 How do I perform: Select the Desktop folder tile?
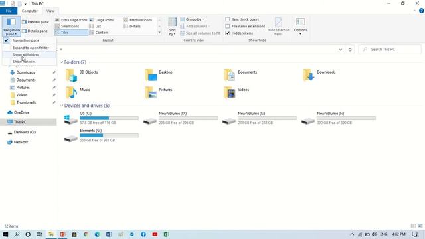159,75
